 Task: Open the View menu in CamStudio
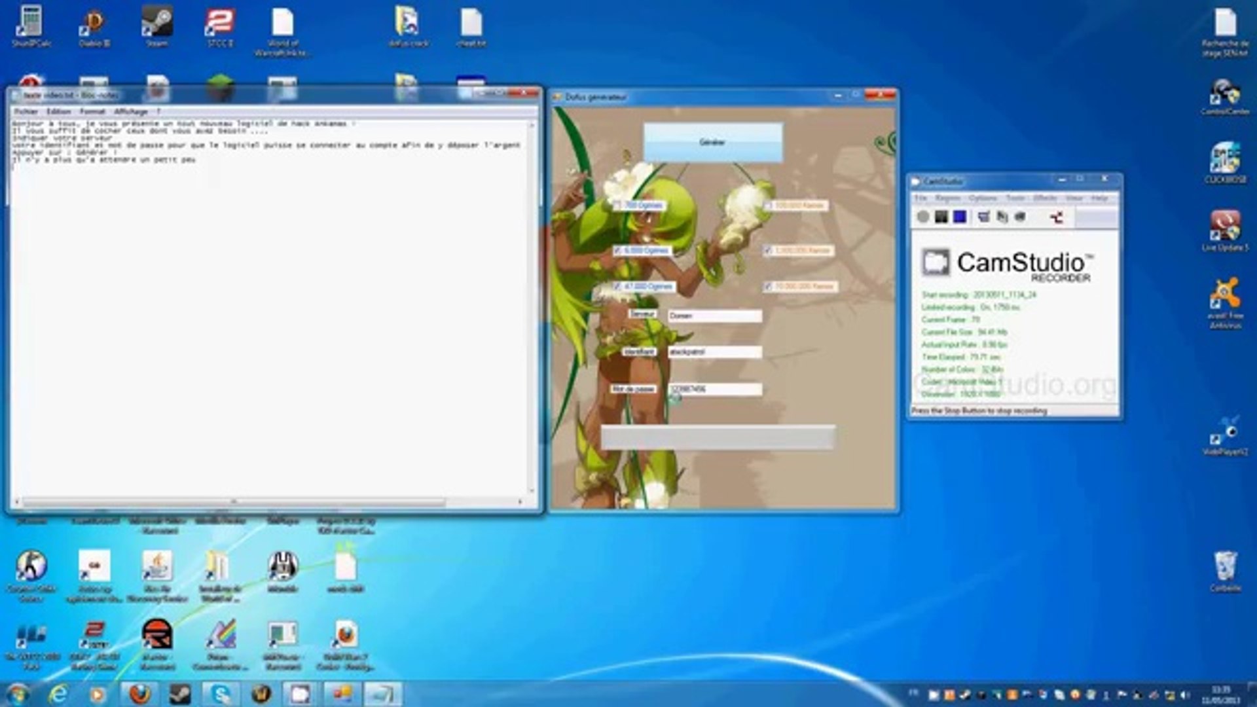pos(1074,198)
